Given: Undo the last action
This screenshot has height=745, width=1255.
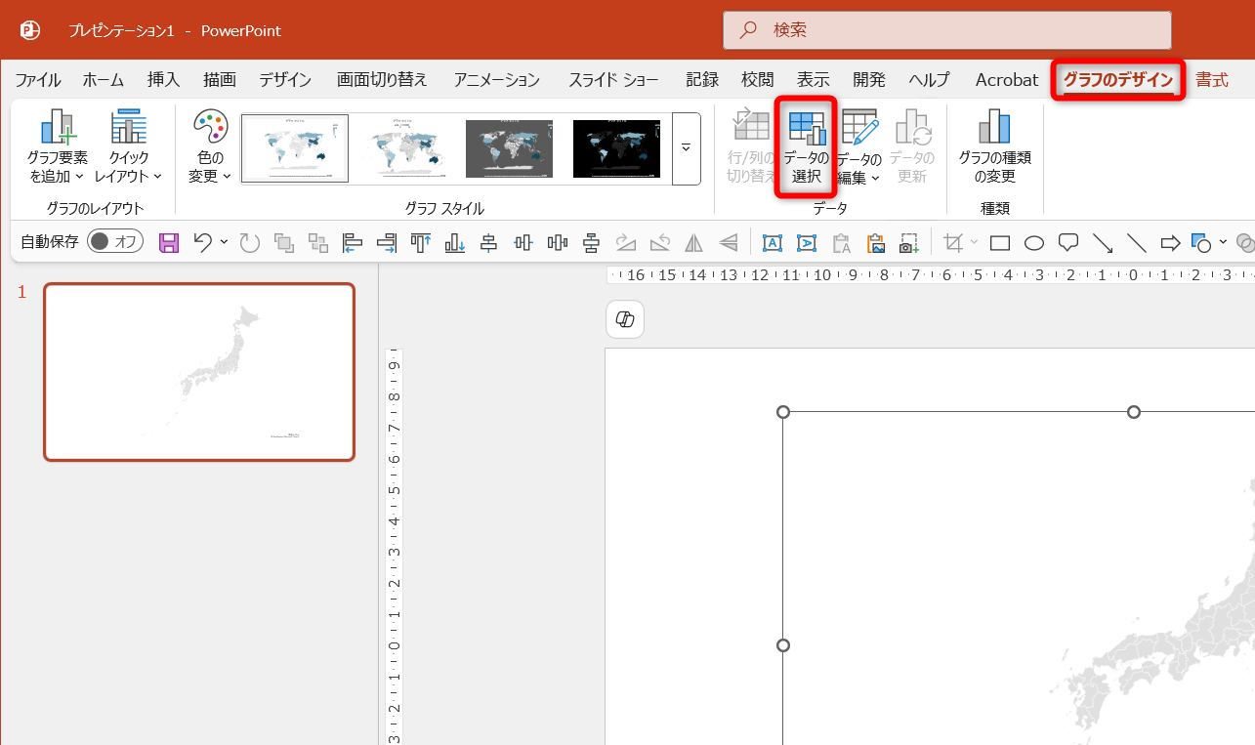Looking at the screenshot, I should pos(202,243).
